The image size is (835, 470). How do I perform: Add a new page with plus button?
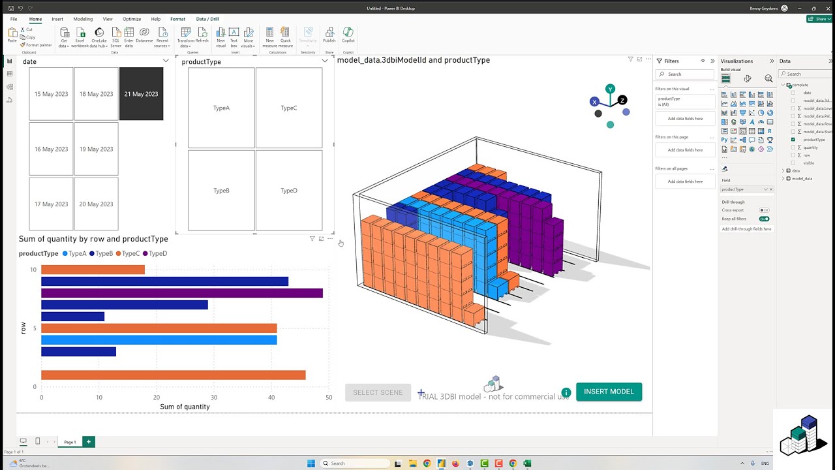coord(89,442)
